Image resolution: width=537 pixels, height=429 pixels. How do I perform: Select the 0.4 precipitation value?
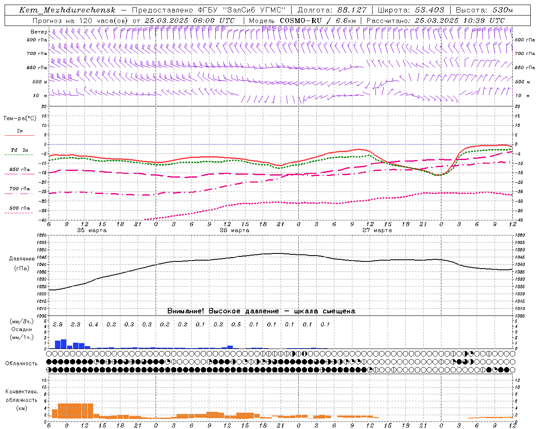point(93,324)
